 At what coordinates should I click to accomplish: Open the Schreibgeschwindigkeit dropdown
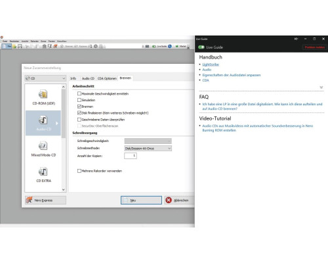click(148, 141)
